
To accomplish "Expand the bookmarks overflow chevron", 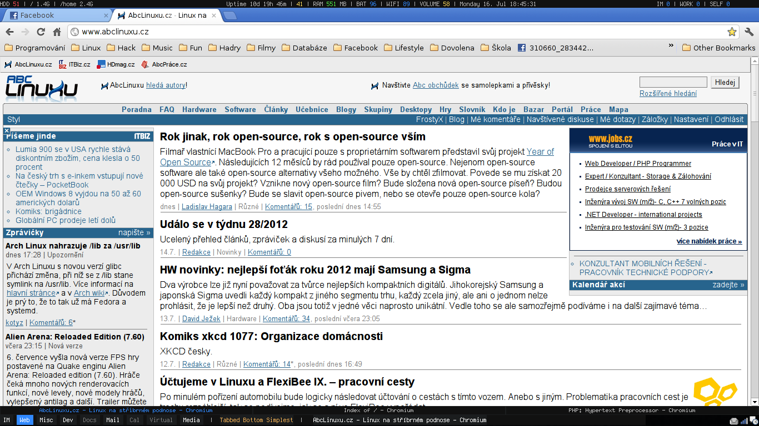I will [x=671, y=46].
